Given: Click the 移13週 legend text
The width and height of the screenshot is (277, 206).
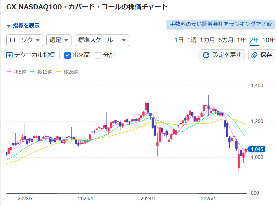Looking at the screenshot, I should (45, 72).
